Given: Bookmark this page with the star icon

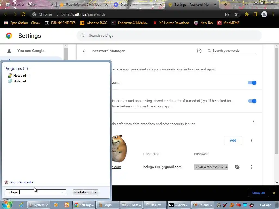Looking at the screenshot, I should (236, 14).
